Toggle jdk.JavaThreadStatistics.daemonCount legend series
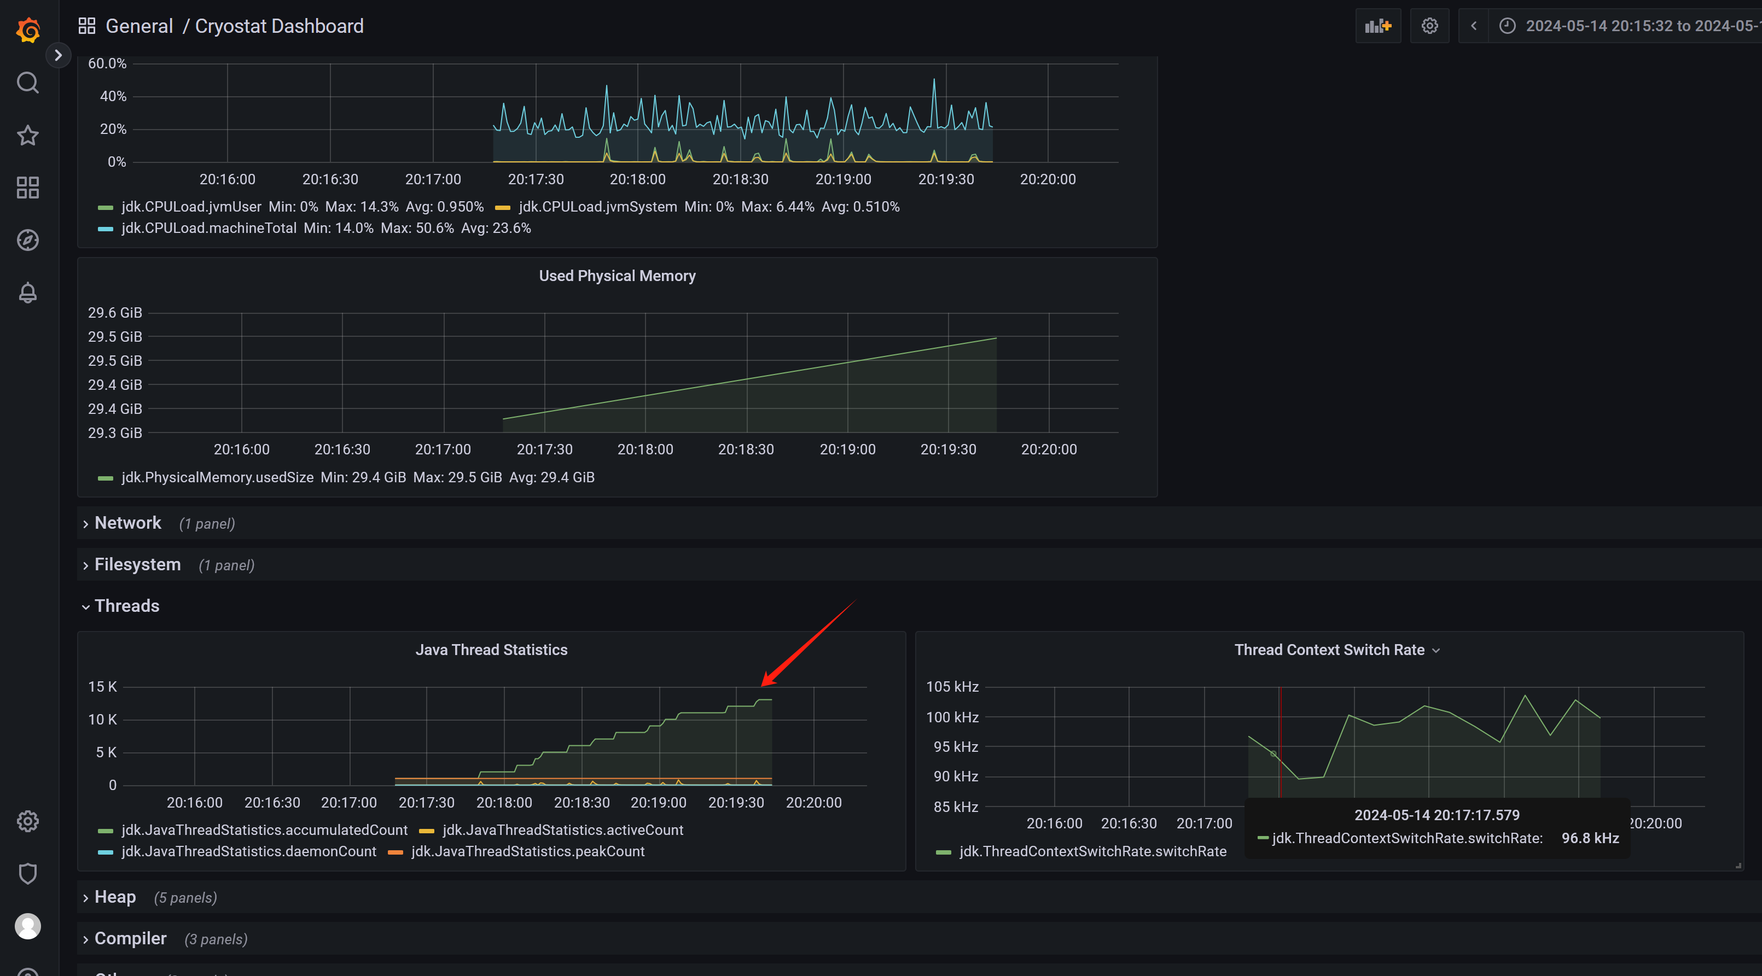Screen dimensions: 1762x976 pyautogui.click(x=248, y=852)
